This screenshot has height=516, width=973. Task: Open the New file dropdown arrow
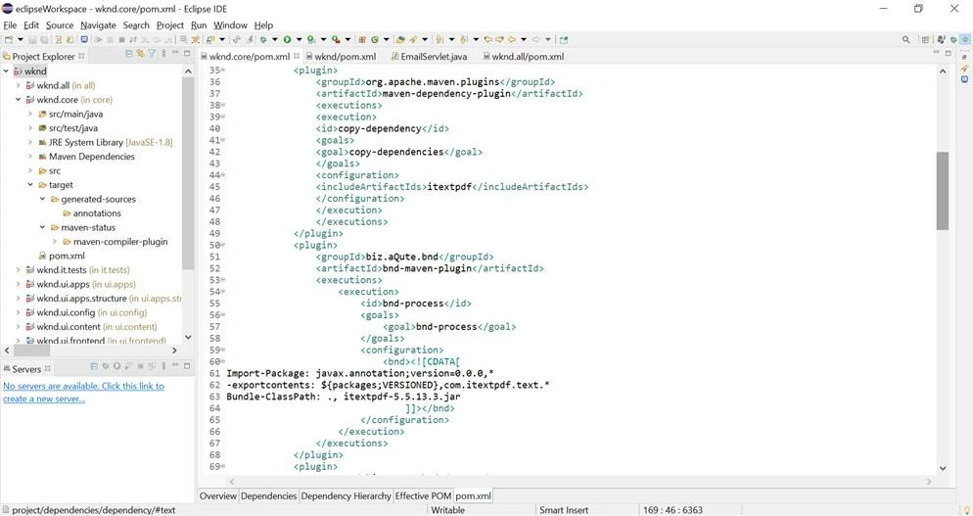[x=21, y=40]
